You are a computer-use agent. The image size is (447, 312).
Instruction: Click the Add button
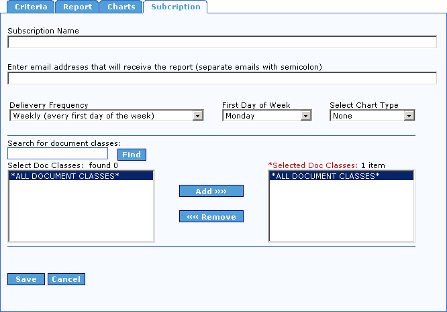pos(211,191)
